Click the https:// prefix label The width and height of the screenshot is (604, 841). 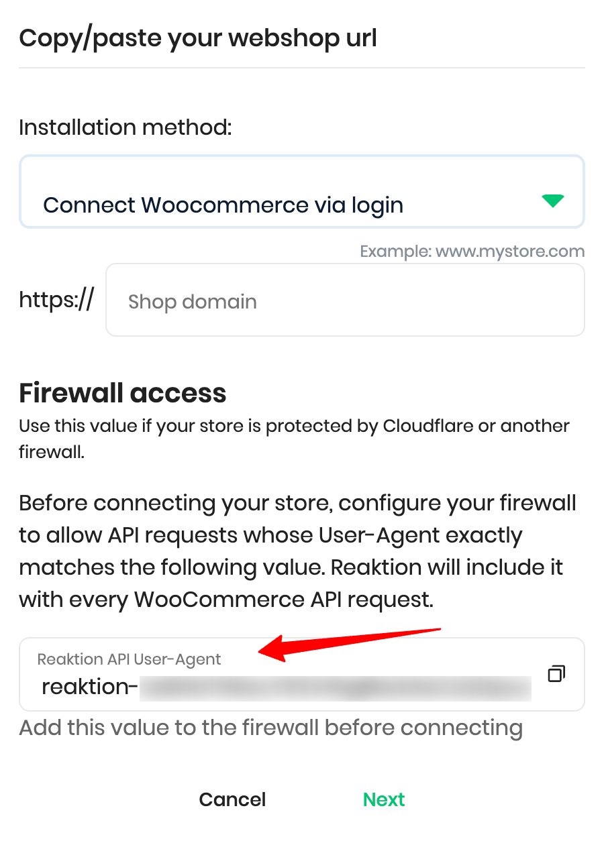click(x=57, y=300)
